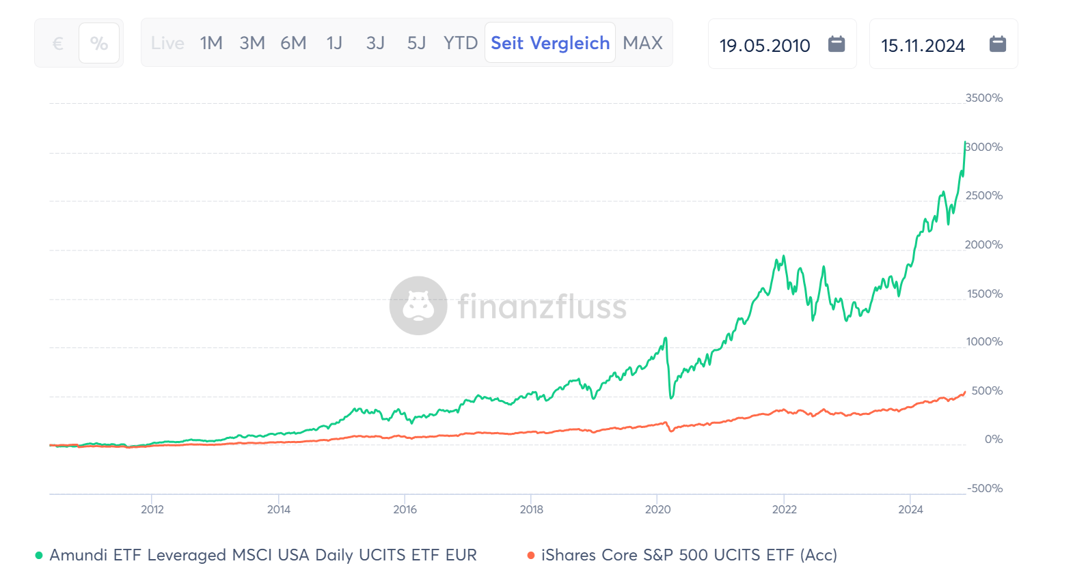1073x570 pixels.
Task: Switch chart to euro currency view
Action: tap(58, 44)
